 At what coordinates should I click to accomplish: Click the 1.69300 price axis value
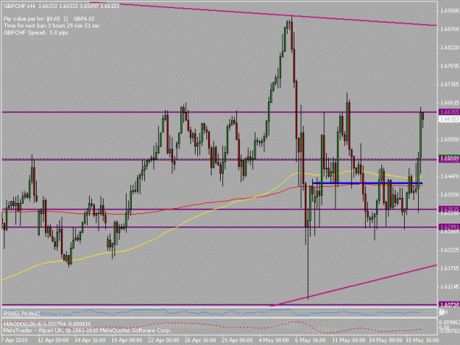click(450, 11)
